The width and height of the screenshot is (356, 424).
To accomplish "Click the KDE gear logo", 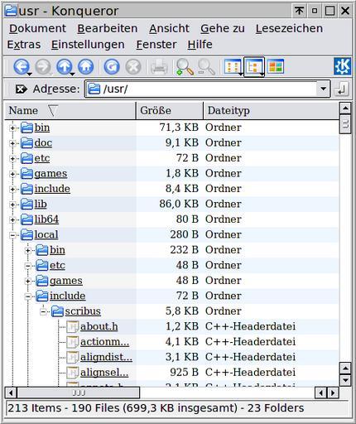I will point(342,66).
